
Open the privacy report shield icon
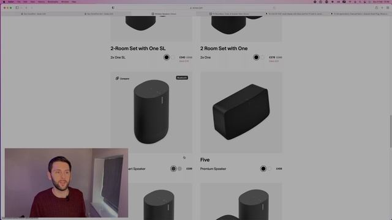[113, 8]
